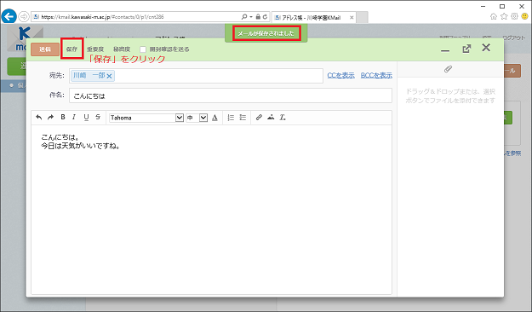Click the search magnifier in address bar
Screen dimensions: 532x312
[x=244, y=17]
